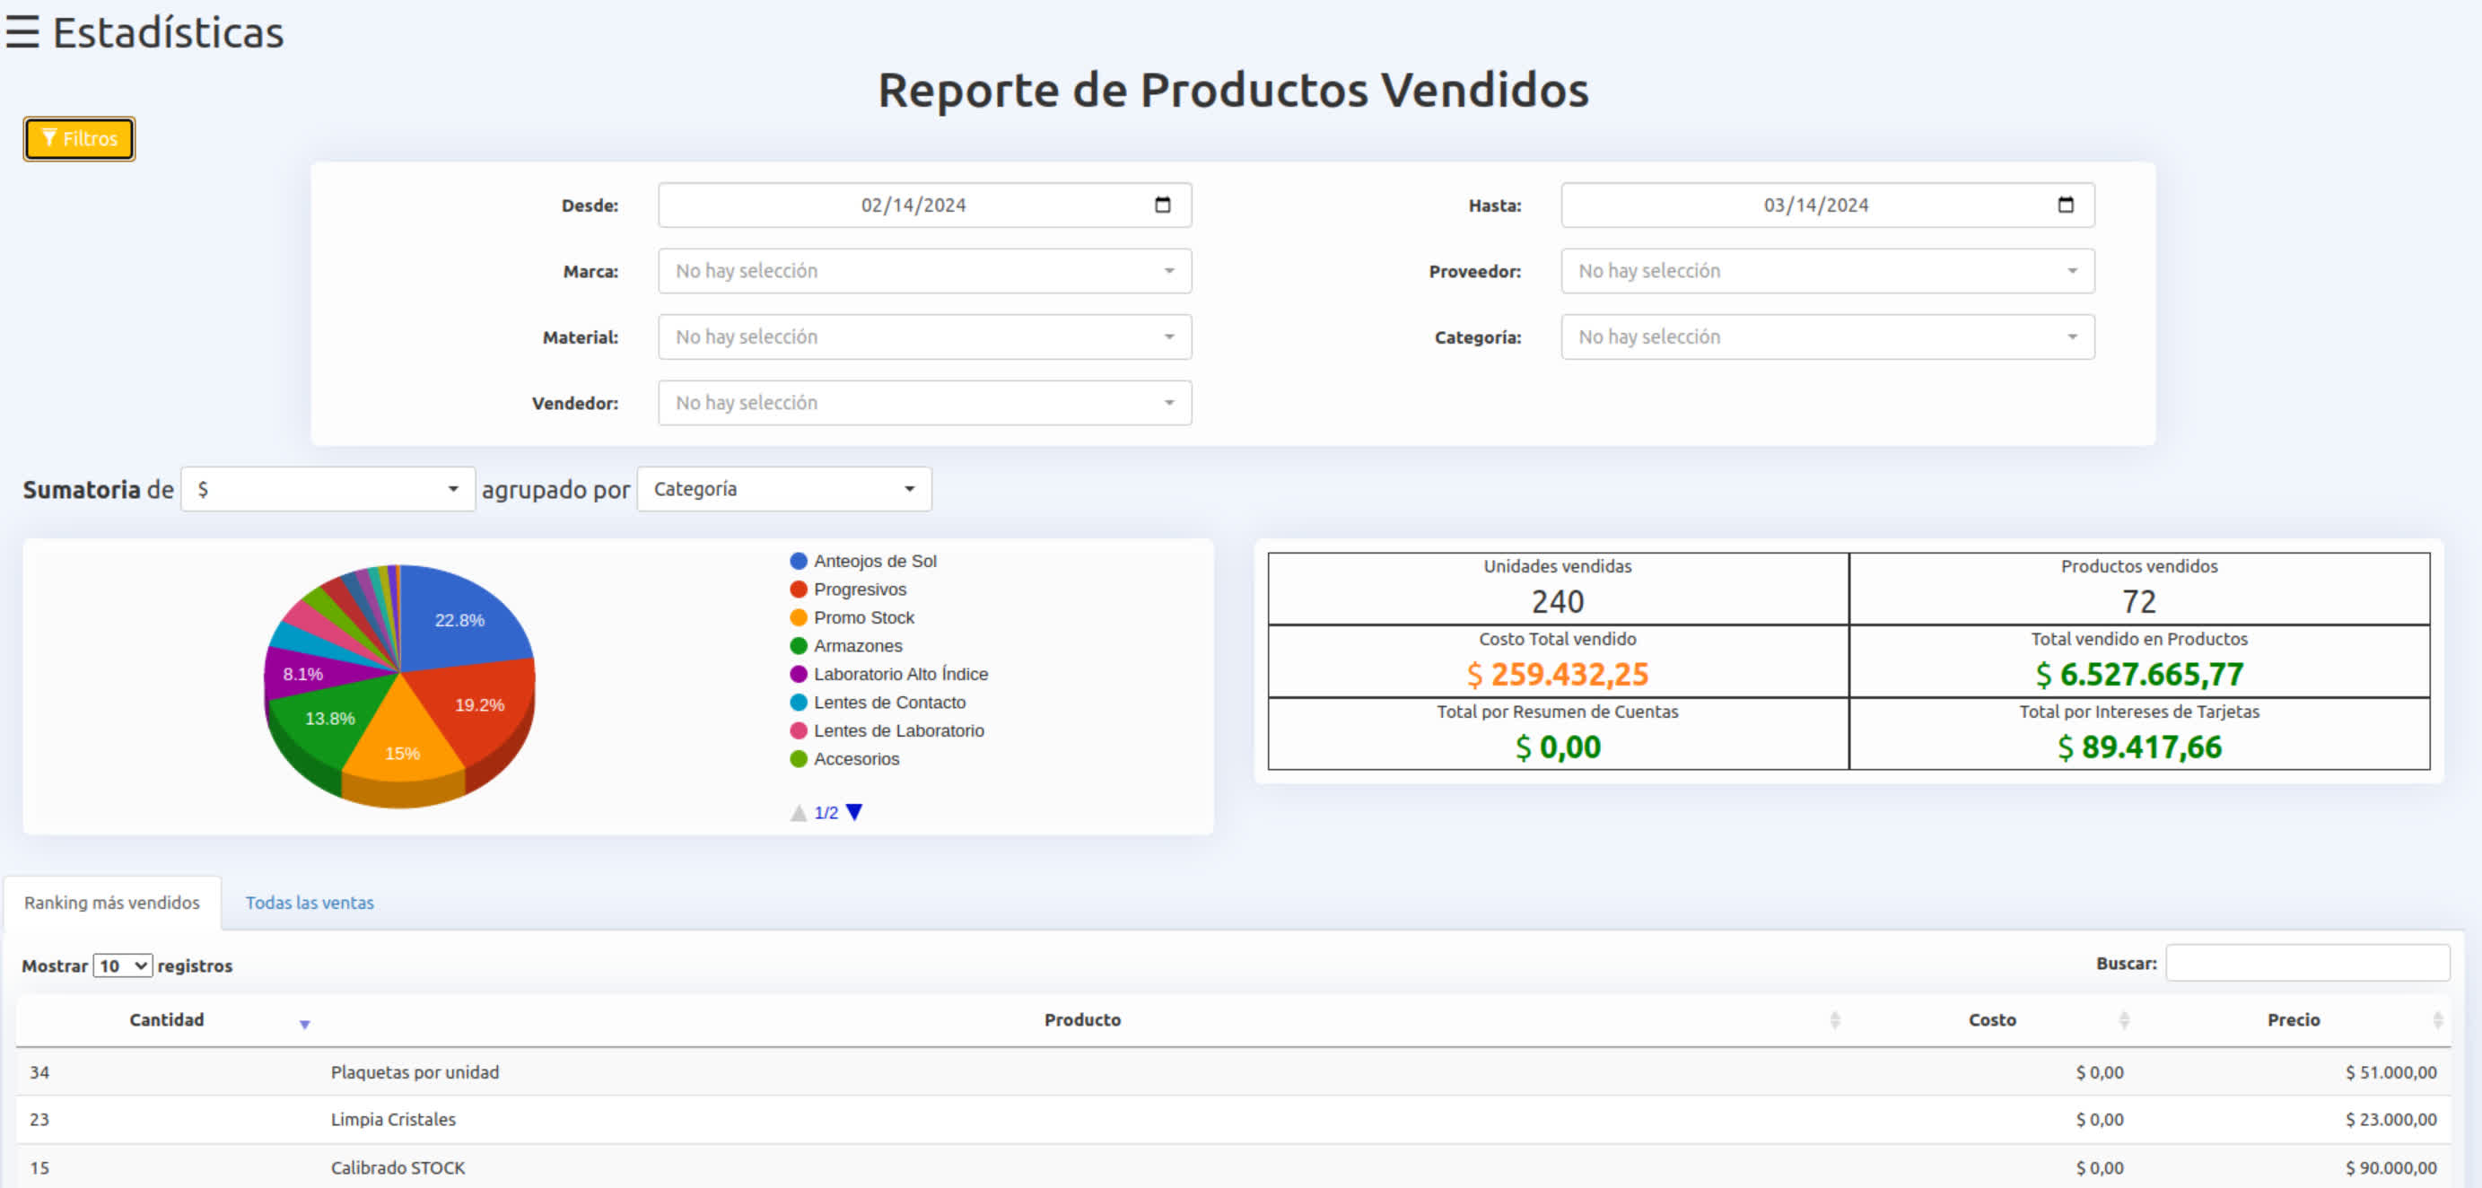The width and height of the screenshot is (2482, 1188).
Task: Expand the Proveedor dropdown
Action: click(x=1827, y=271)
